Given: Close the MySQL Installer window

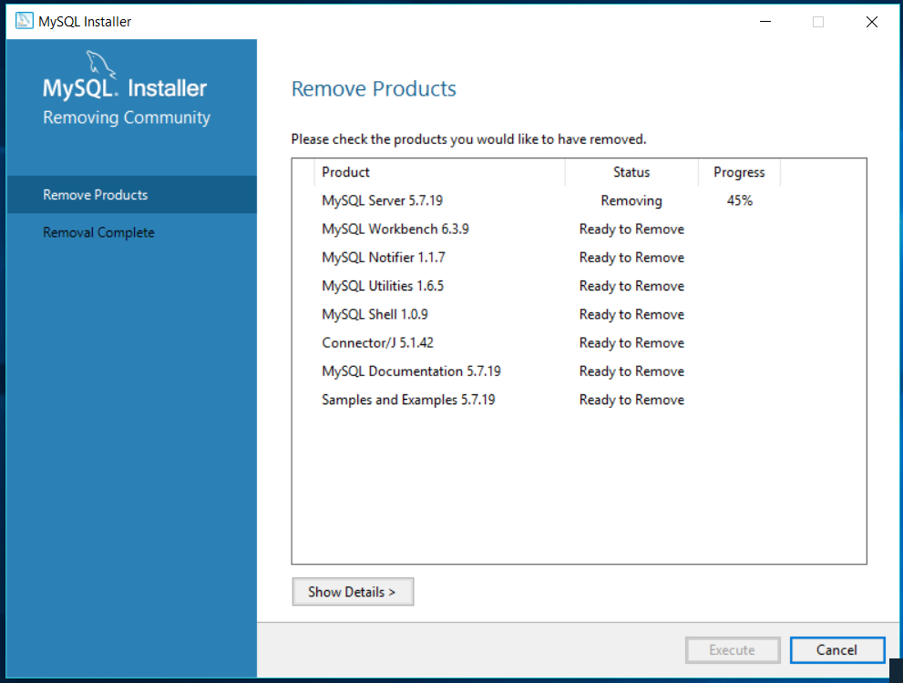Looking at the screenshot, I should tap(871, 21).
